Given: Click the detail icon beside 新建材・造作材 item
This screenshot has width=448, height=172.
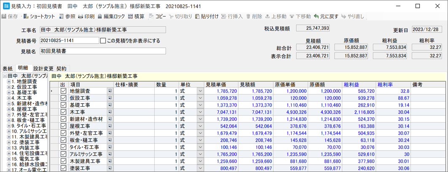Looking at the screenshot, I should tap(110, 119).
